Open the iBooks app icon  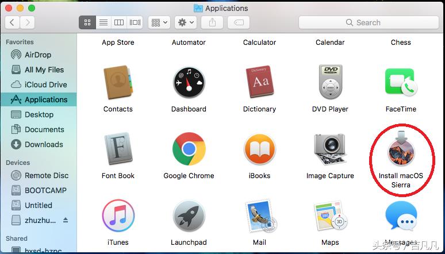click(x=259, y=149)
